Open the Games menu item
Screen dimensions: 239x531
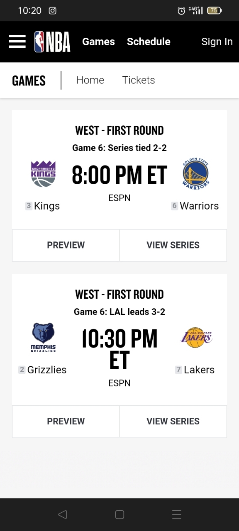(x=98, y=41)
